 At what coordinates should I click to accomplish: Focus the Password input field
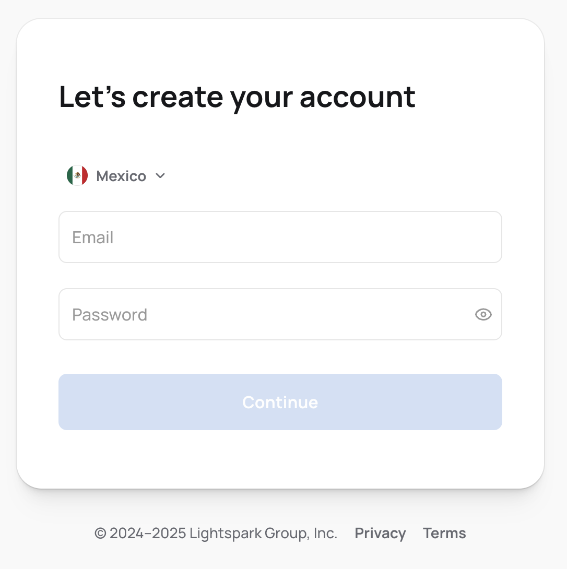pyautogui.click(x=266, y=314)
